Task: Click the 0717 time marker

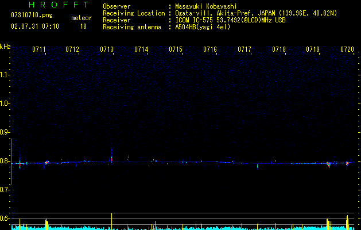Action: click(244, 49)
